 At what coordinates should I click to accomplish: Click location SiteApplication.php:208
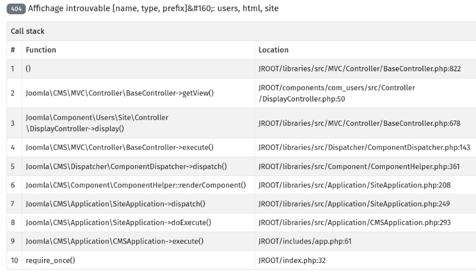[355, 185]
